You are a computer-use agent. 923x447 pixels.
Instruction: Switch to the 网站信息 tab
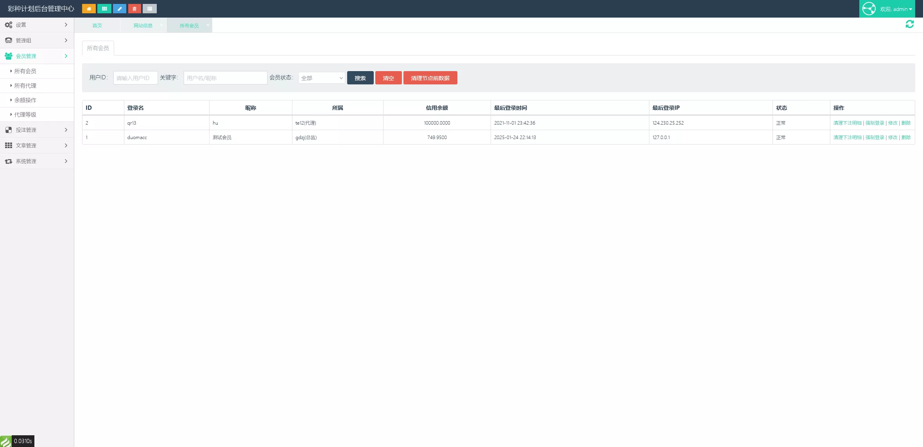coord(143,26)
